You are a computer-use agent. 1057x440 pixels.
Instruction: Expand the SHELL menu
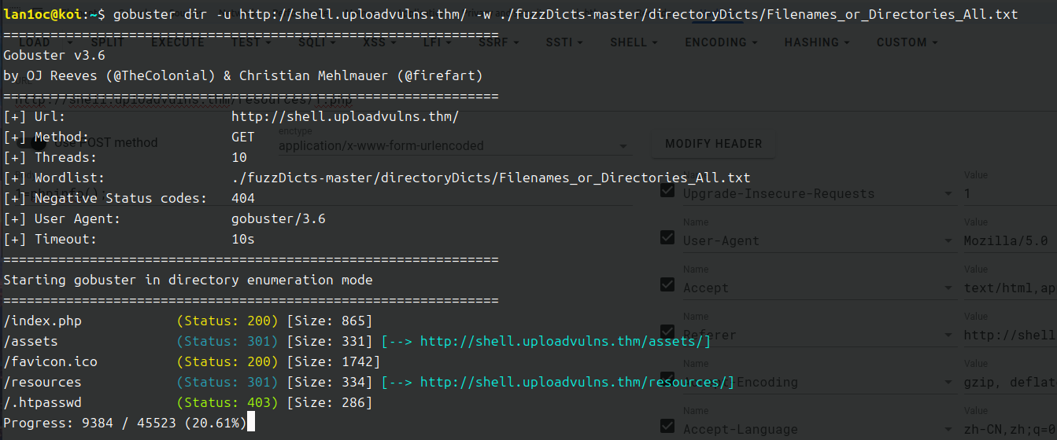(633, 42)
